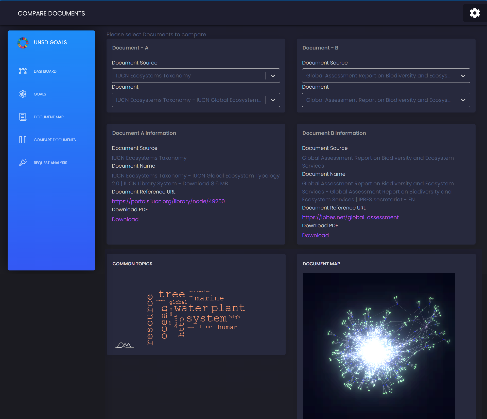Expand Document A source dropdown arrow

pyautogui.click(x=273, y=76)
